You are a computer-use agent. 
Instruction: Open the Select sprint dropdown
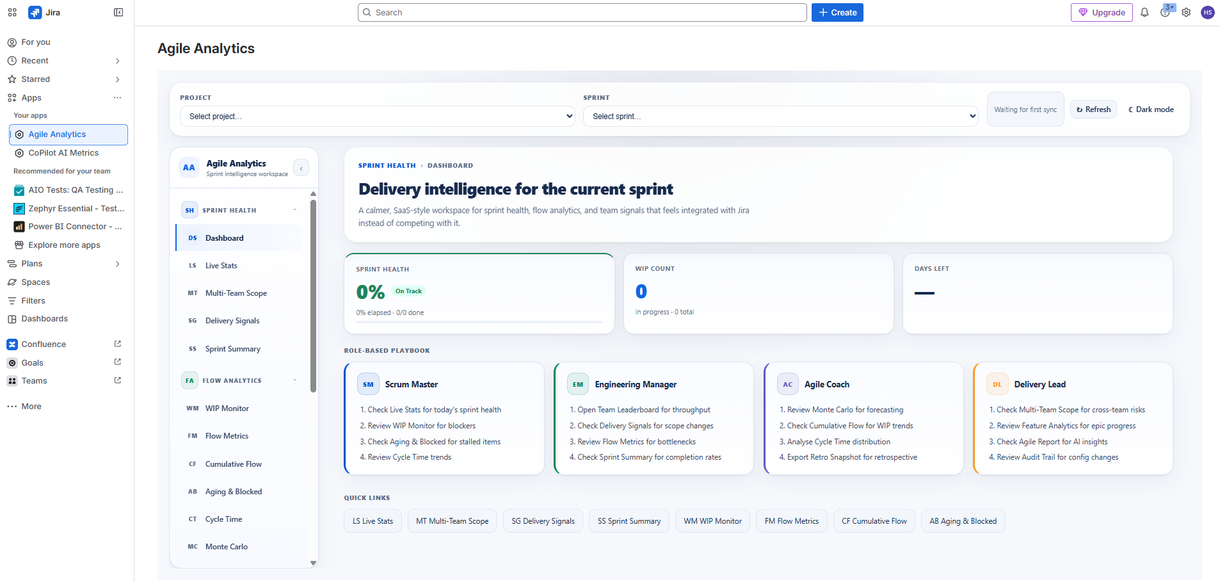point(780,116)
